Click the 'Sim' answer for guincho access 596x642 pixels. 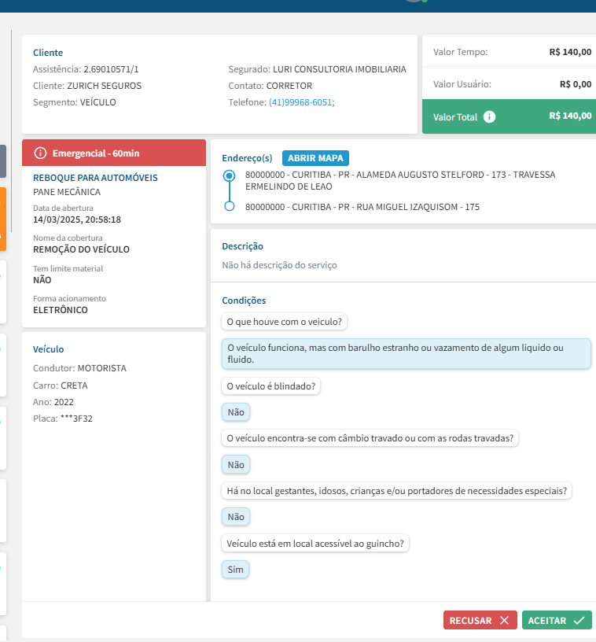tap(236, 570)
